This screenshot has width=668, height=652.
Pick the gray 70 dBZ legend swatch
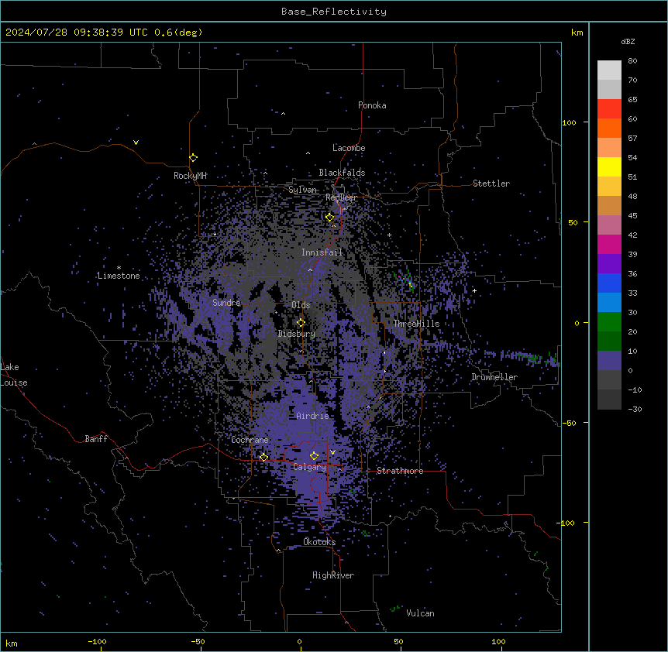(x=609, y=89)
